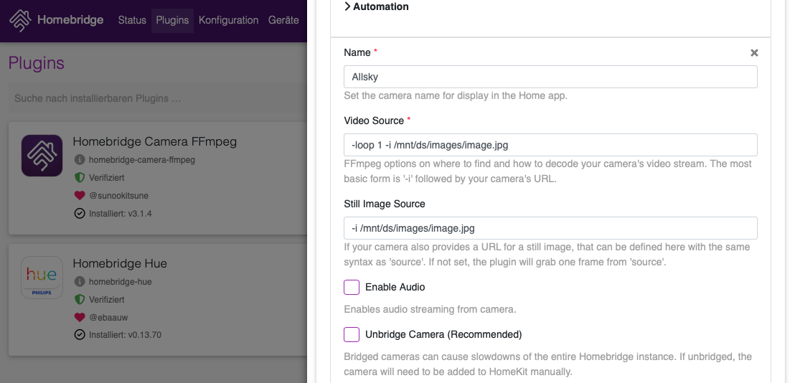The height and width of the screenshot is (383, 795).
Task: Open @ebaauw author link
Action: click(108, 318)
